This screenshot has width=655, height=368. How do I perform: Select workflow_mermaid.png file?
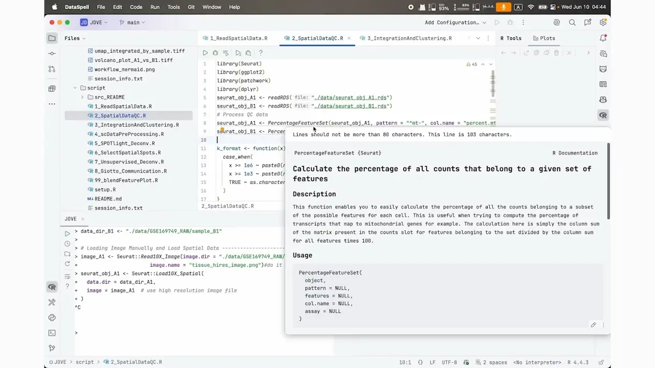click(124, 70)
